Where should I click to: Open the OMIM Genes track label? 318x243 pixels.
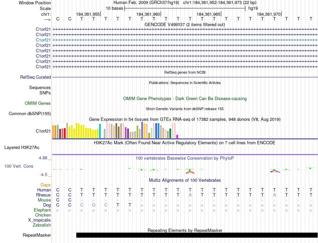point(38,103)
